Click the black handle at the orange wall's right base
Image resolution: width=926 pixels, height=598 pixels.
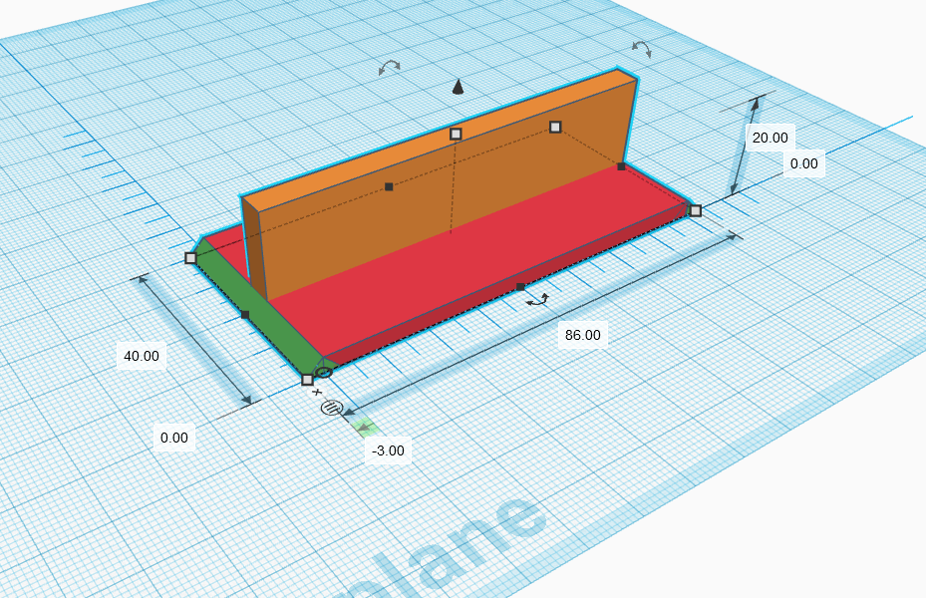[621, 166]
